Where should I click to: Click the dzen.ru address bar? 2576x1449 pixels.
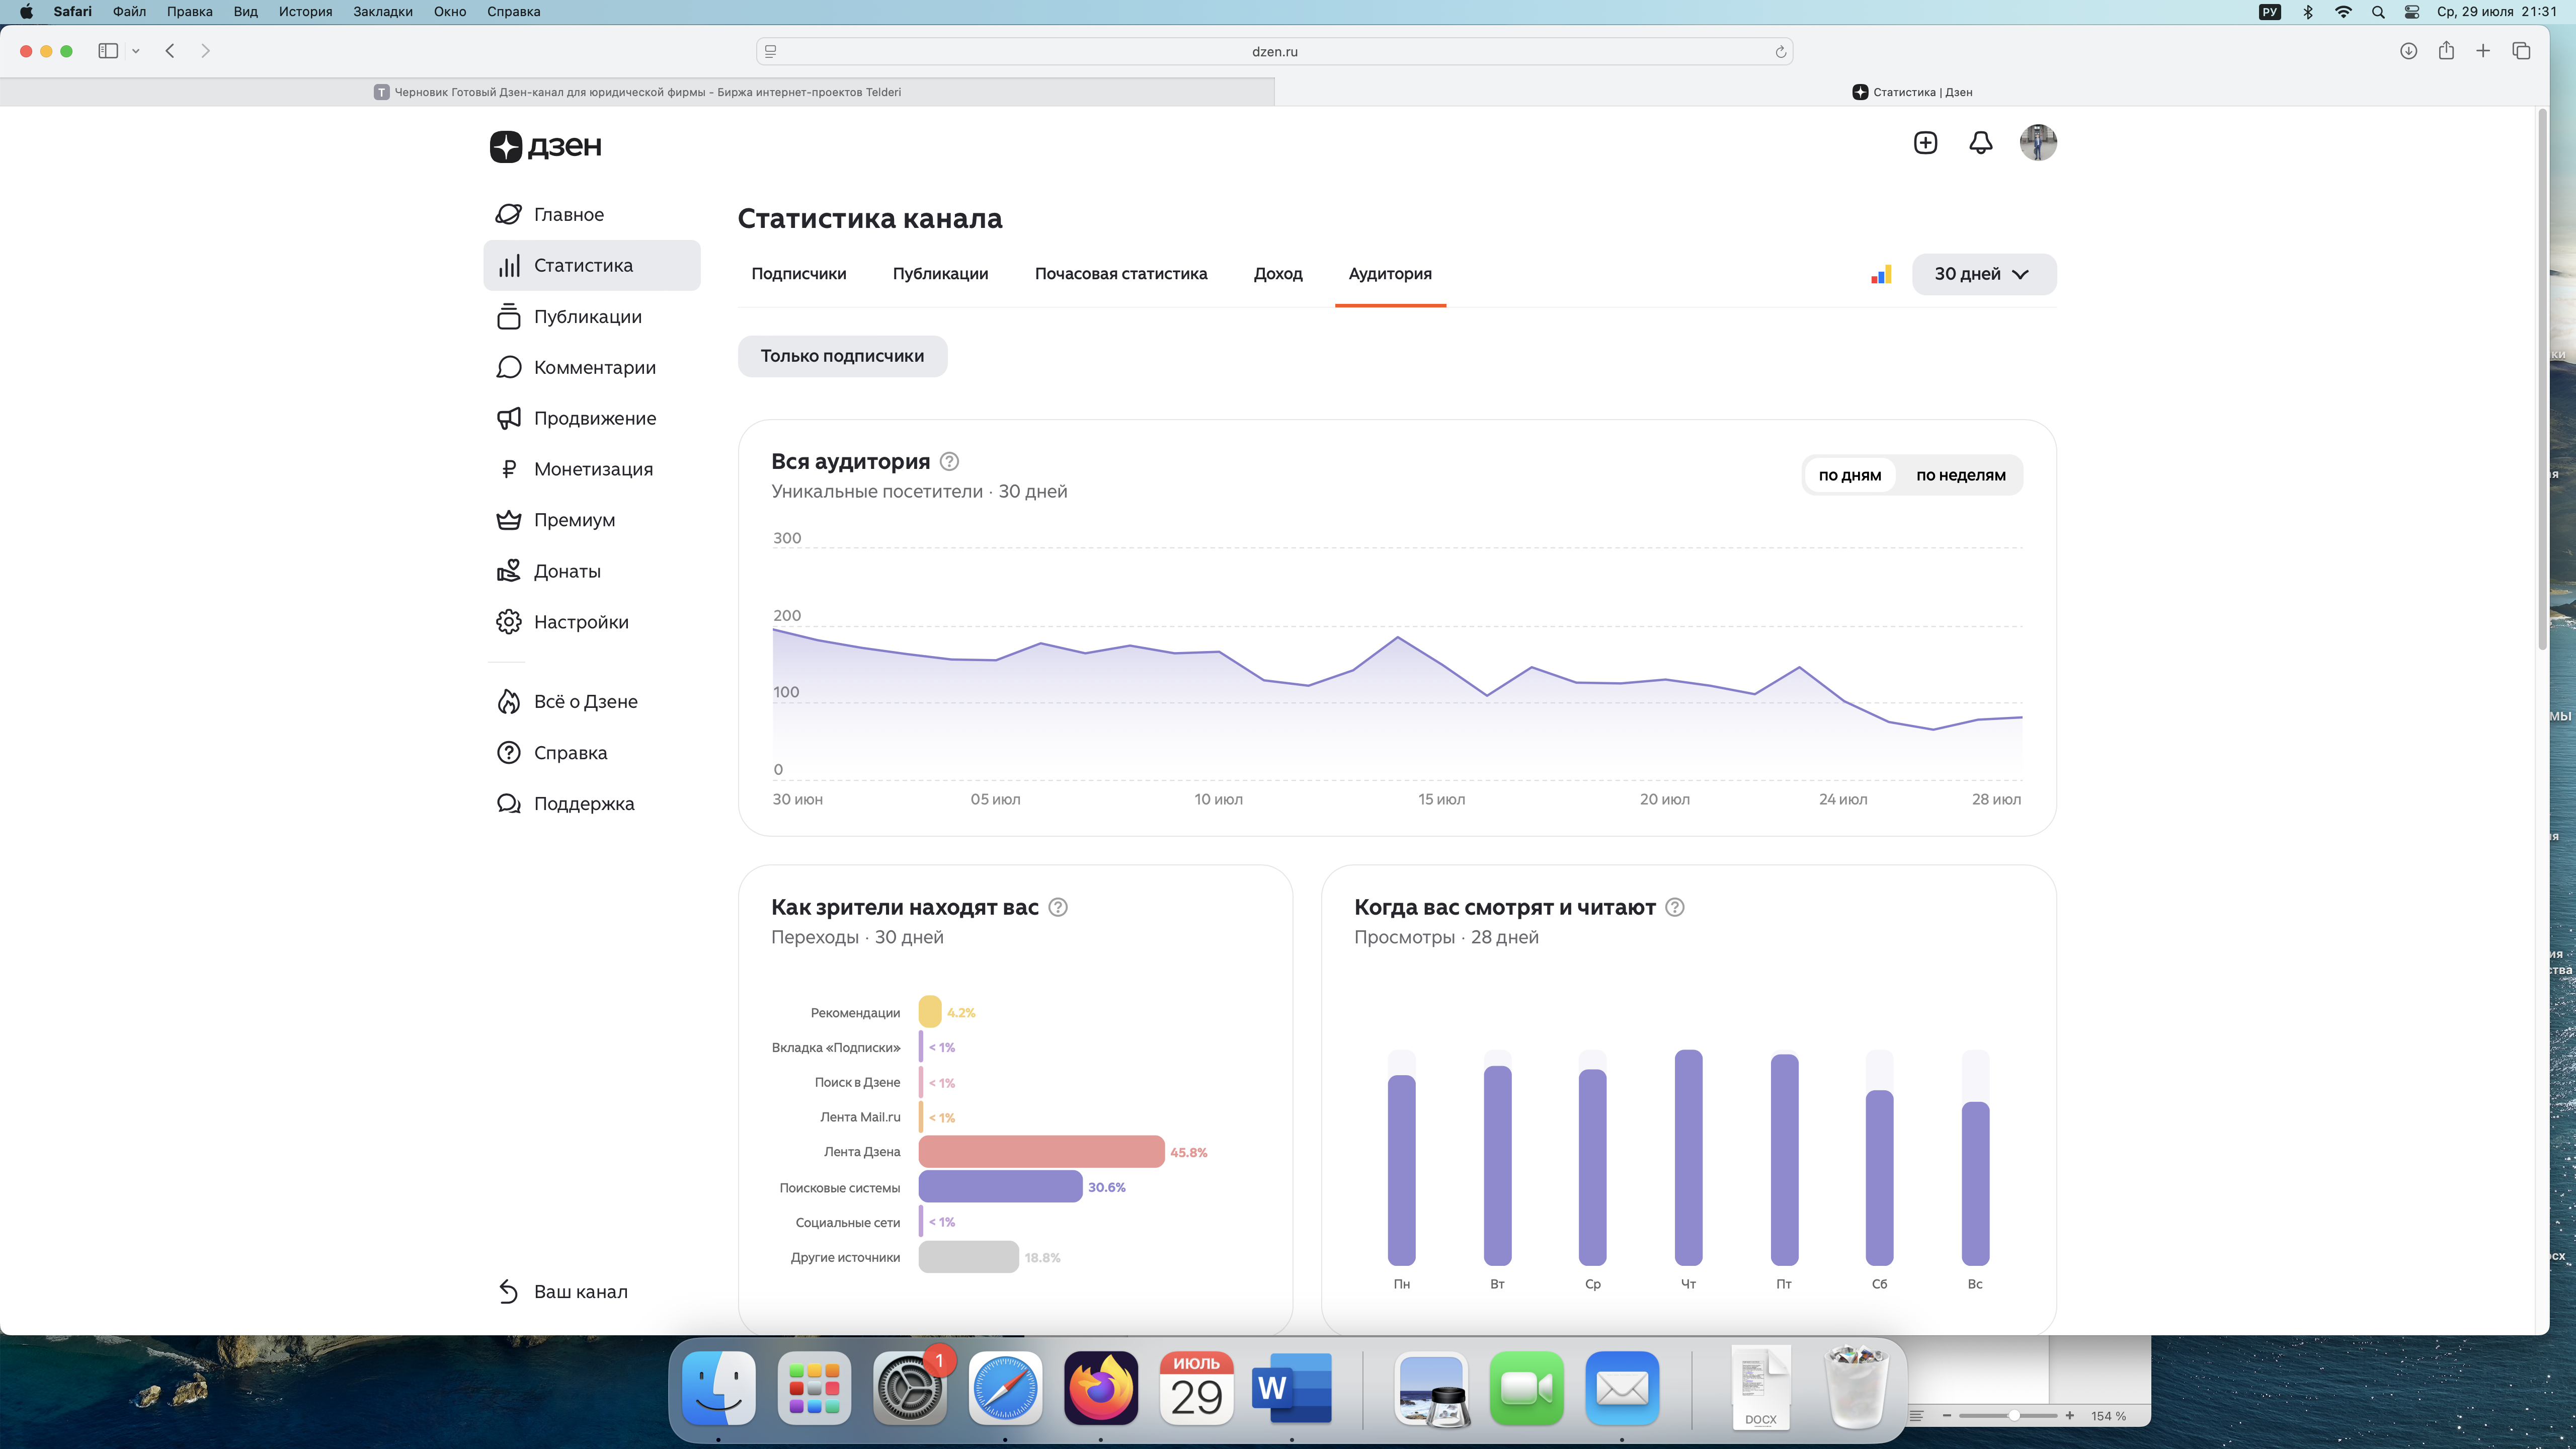pyautogui.click(x=1274, y=52)
